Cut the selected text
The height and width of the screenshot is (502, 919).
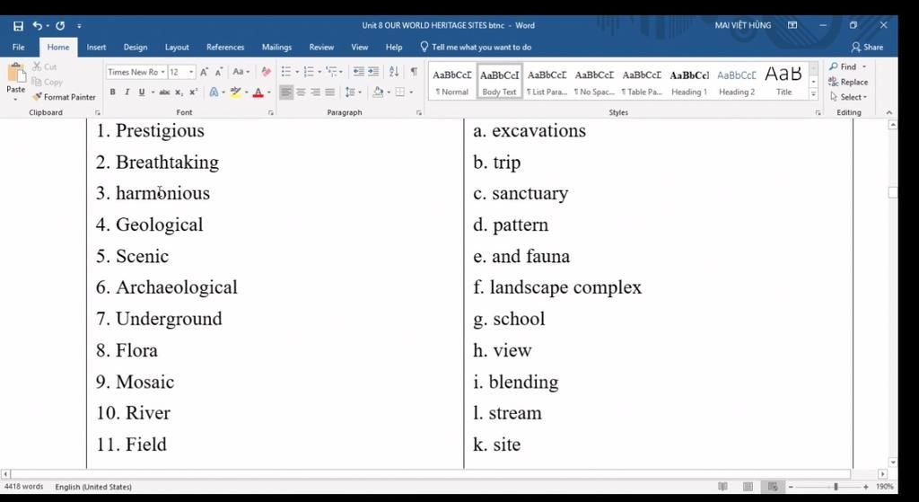coord(45,66)
